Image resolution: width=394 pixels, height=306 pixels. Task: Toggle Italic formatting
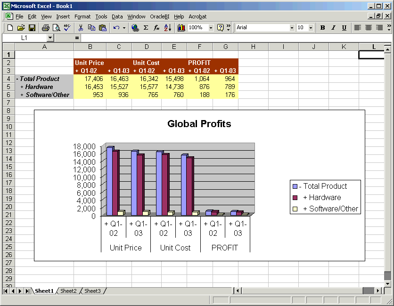pos(334,28)
